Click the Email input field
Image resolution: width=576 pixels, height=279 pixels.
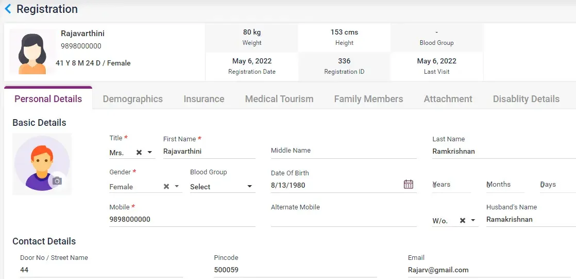(x=489, y=270)
